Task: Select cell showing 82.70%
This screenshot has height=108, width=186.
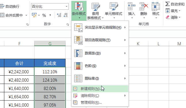Action: coord(50,97)
